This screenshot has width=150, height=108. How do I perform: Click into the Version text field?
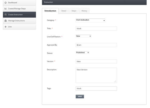(x=96, y=62)
